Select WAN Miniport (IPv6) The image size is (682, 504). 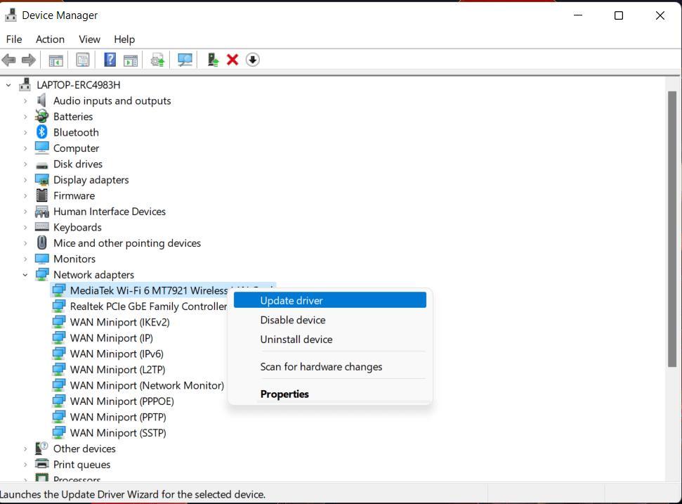[117, 354]
